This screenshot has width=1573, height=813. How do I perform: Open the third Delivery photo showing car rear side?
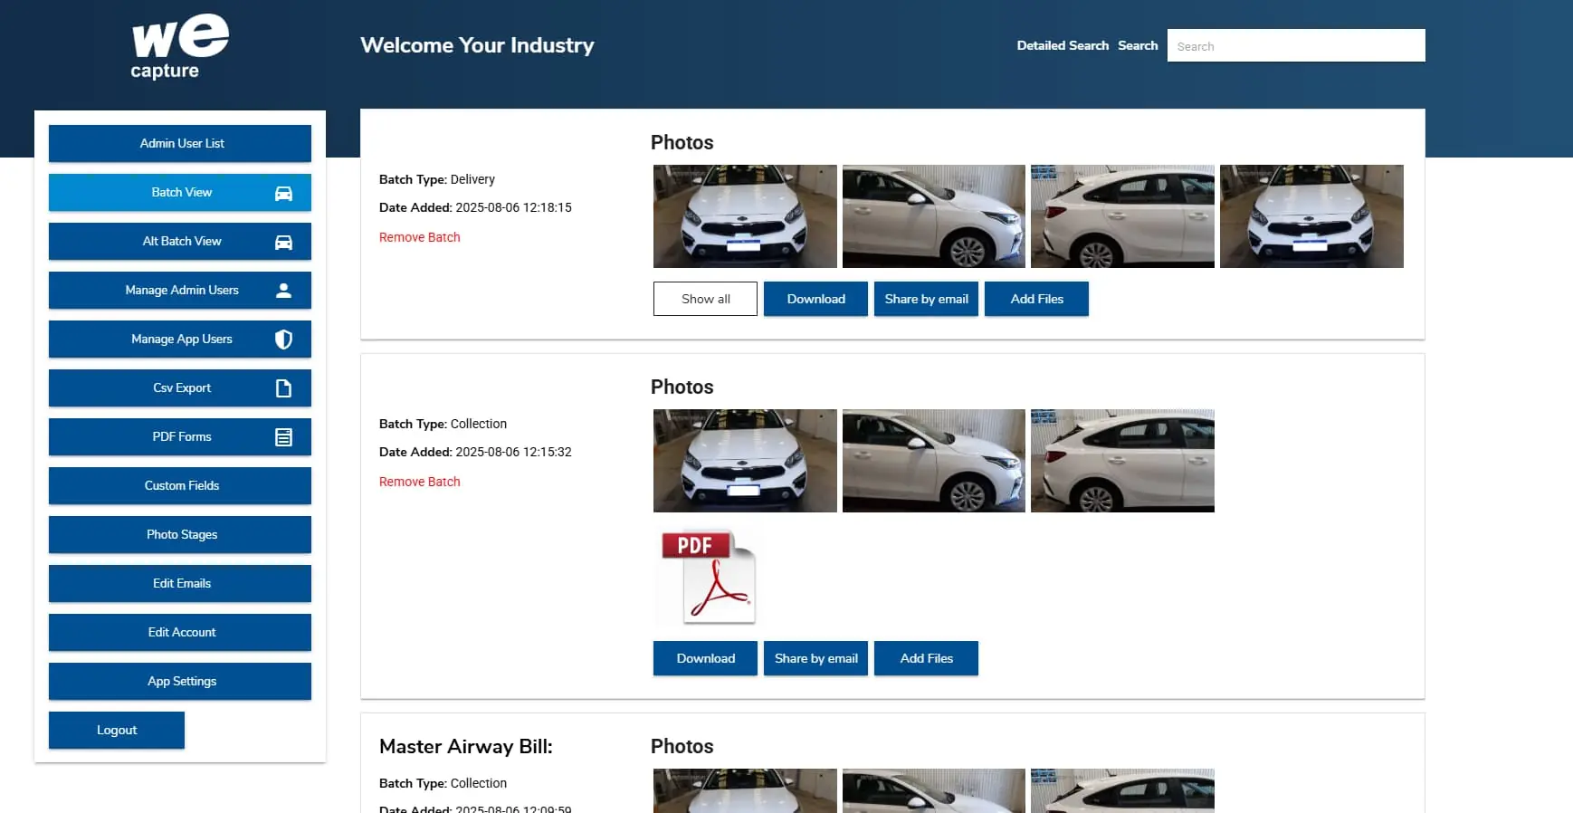click(x=1122, y=216)
